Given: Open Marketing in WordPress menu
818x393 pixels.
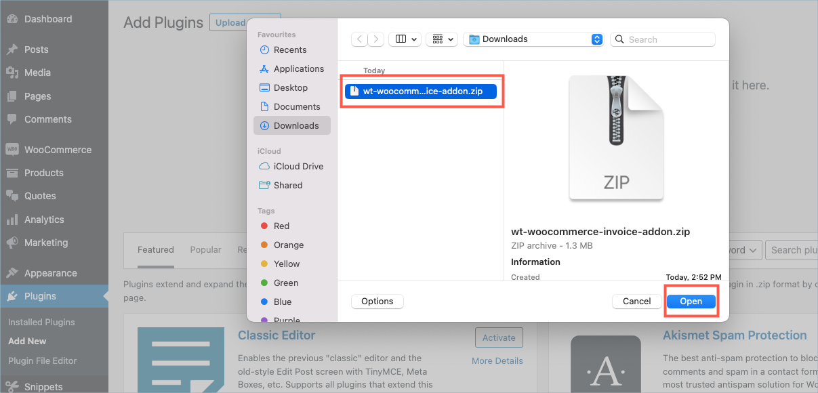Looking at the screenshot, I should point(54,243).
